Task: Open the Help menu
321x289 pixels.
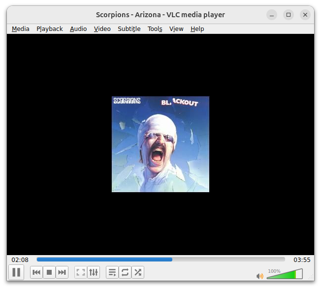Action: [x=197, y=29]
